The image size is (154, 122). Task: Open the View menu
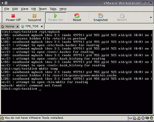tap(24, 9)
